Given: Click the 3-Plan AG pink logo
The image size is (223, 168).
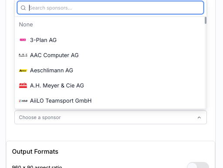Looking at the screenshot, I should (23, 40).
